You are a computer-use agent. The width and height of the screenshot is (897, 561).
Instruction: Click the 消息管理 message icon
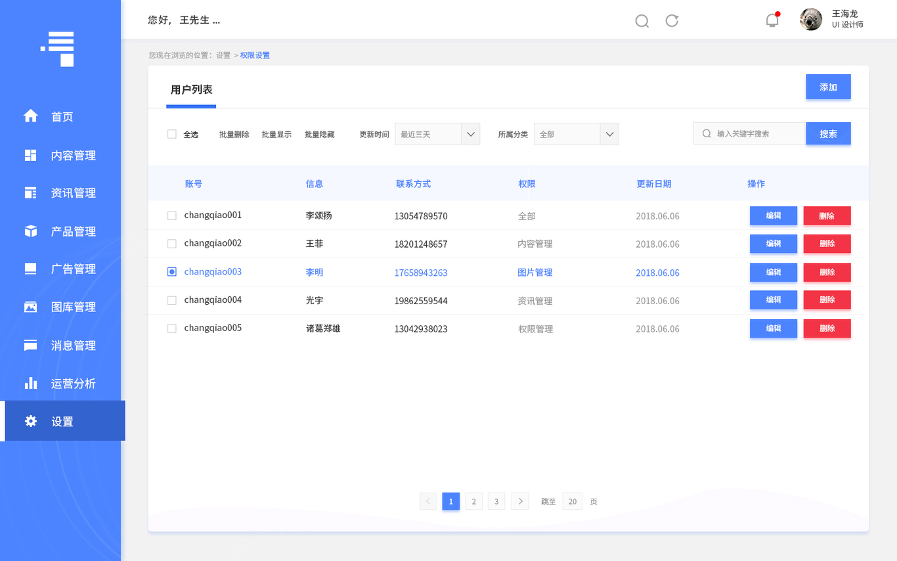pos(31,345)
